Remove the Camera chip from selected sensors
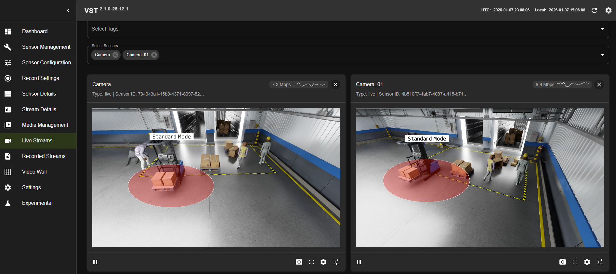The width and height of the screenshot is (616, 274). pos(115,55)
